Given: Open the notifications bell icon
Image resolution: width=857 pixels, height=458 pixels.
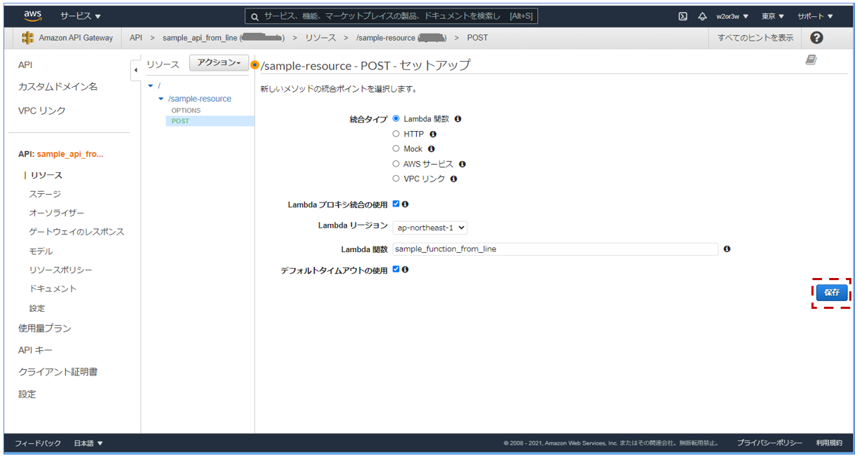Looking at the screenshot, I should tap(703, 15).
